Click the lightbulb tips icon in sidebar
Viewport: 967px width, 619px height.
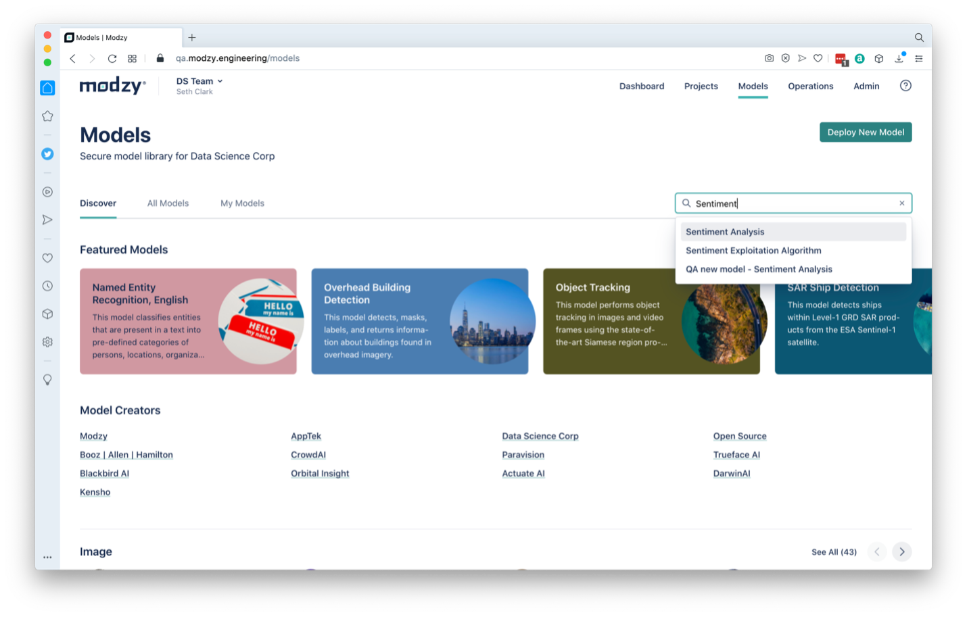coord(47,380)
